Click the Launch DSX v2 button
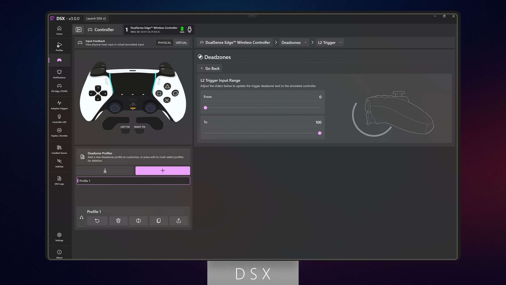The width and height of the screenshot is (506, 285). (x=96, y=18)
